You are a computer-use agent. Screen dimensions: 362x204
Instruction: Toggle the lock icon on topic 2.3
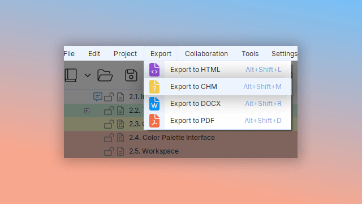(109, 124)
